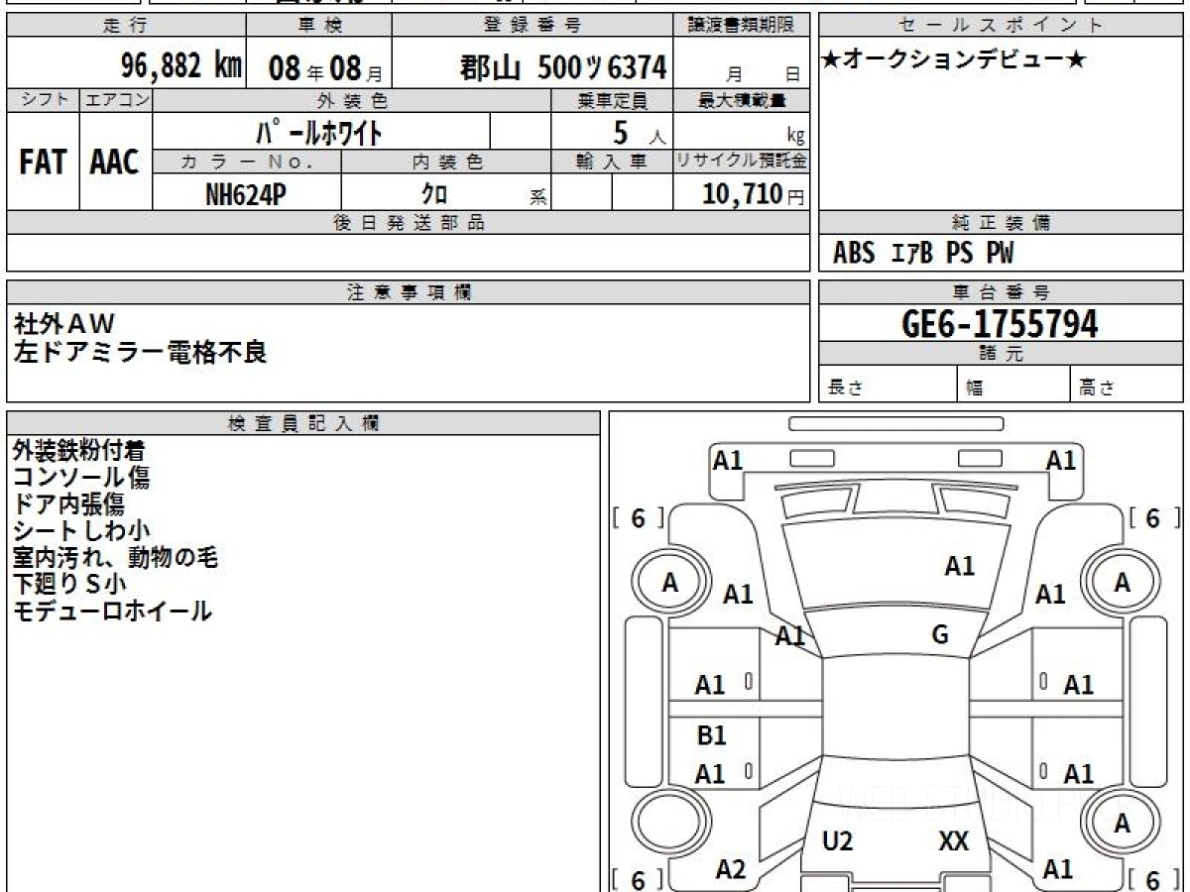Click the "走行" column header
This screenshot has height=892, width=1190.
coord(124,25)
